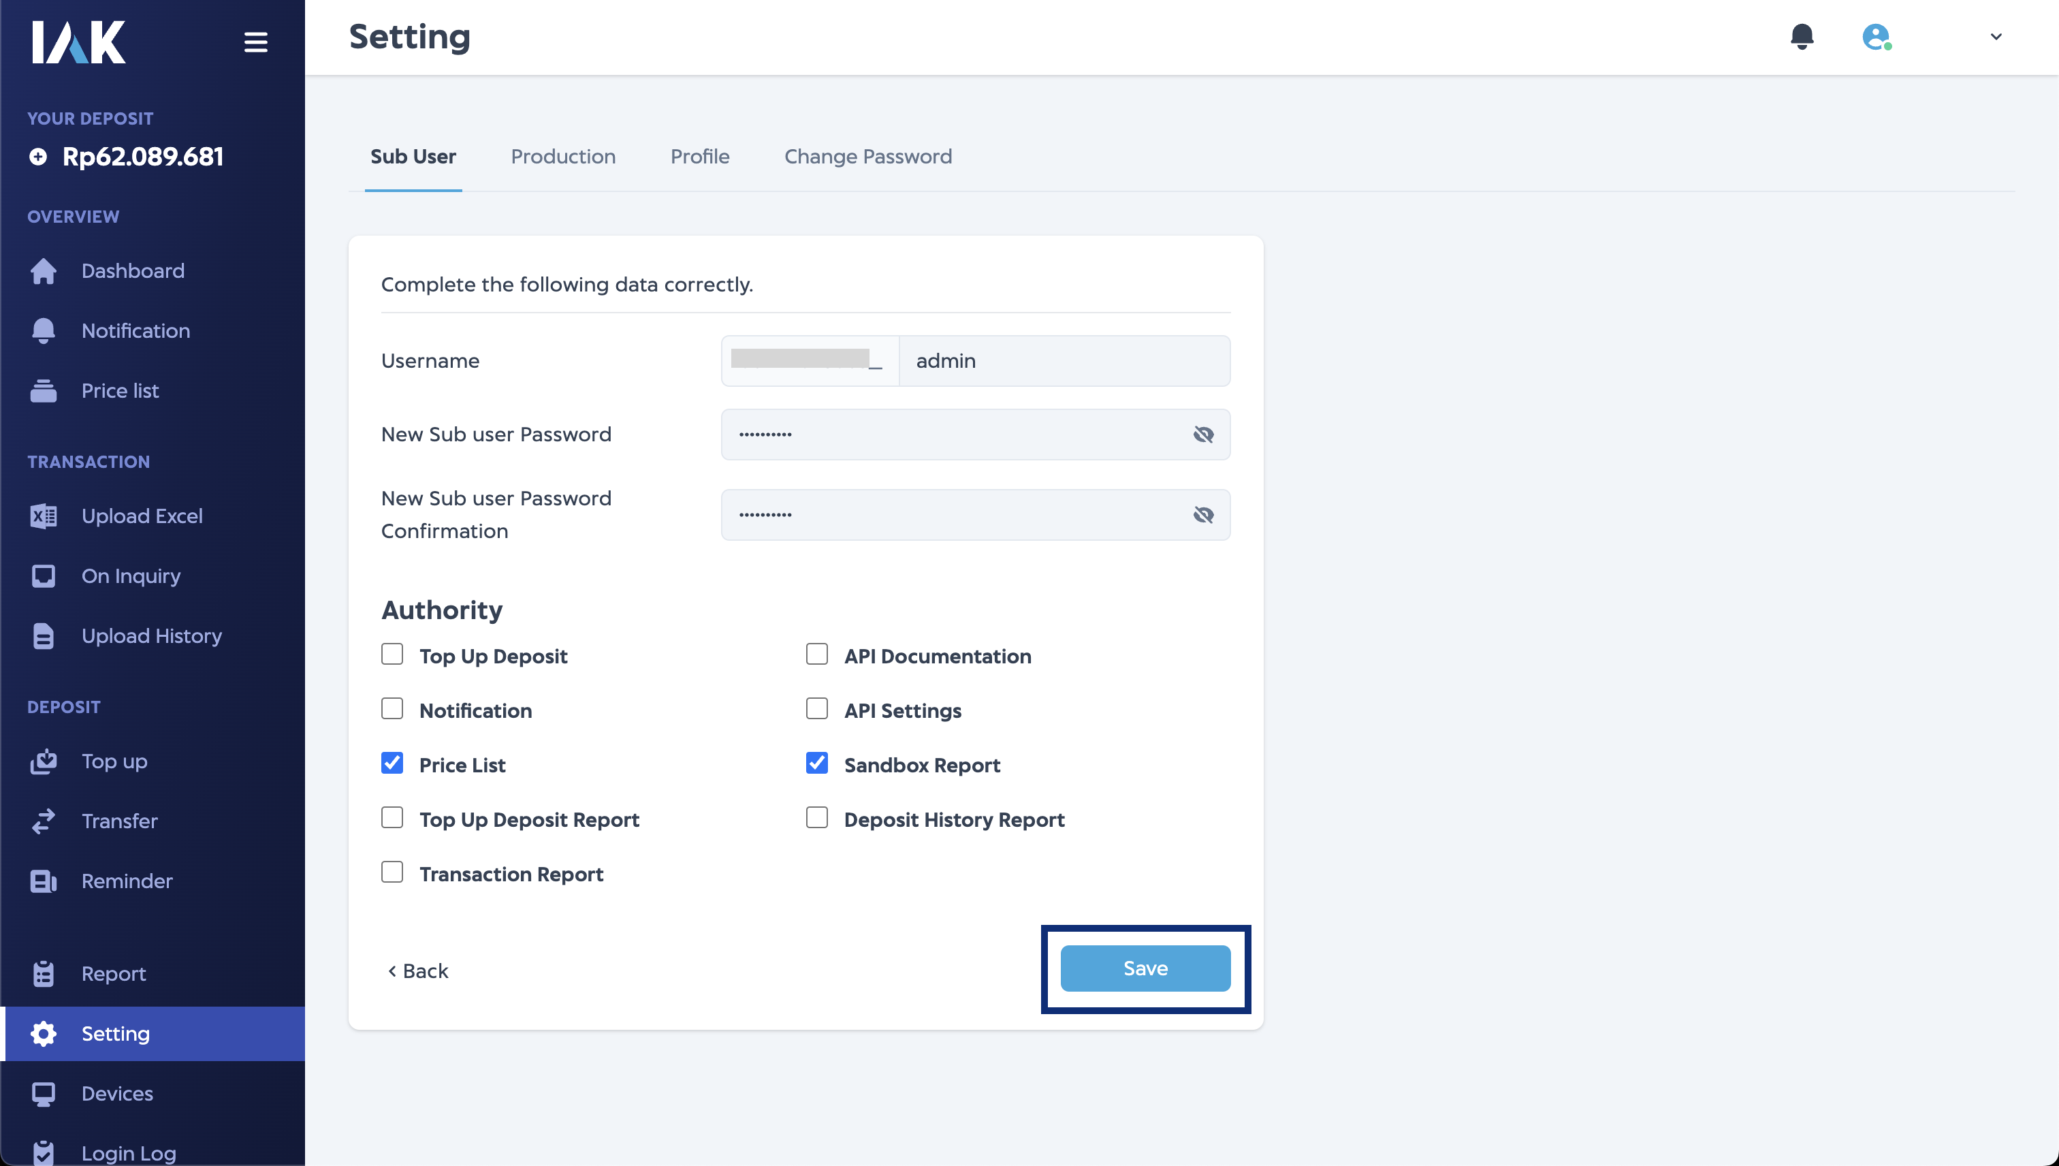Click the Dashboard icon in sidebar
The height and width of the screenshot is (1166, 2059).
[42, 270]
